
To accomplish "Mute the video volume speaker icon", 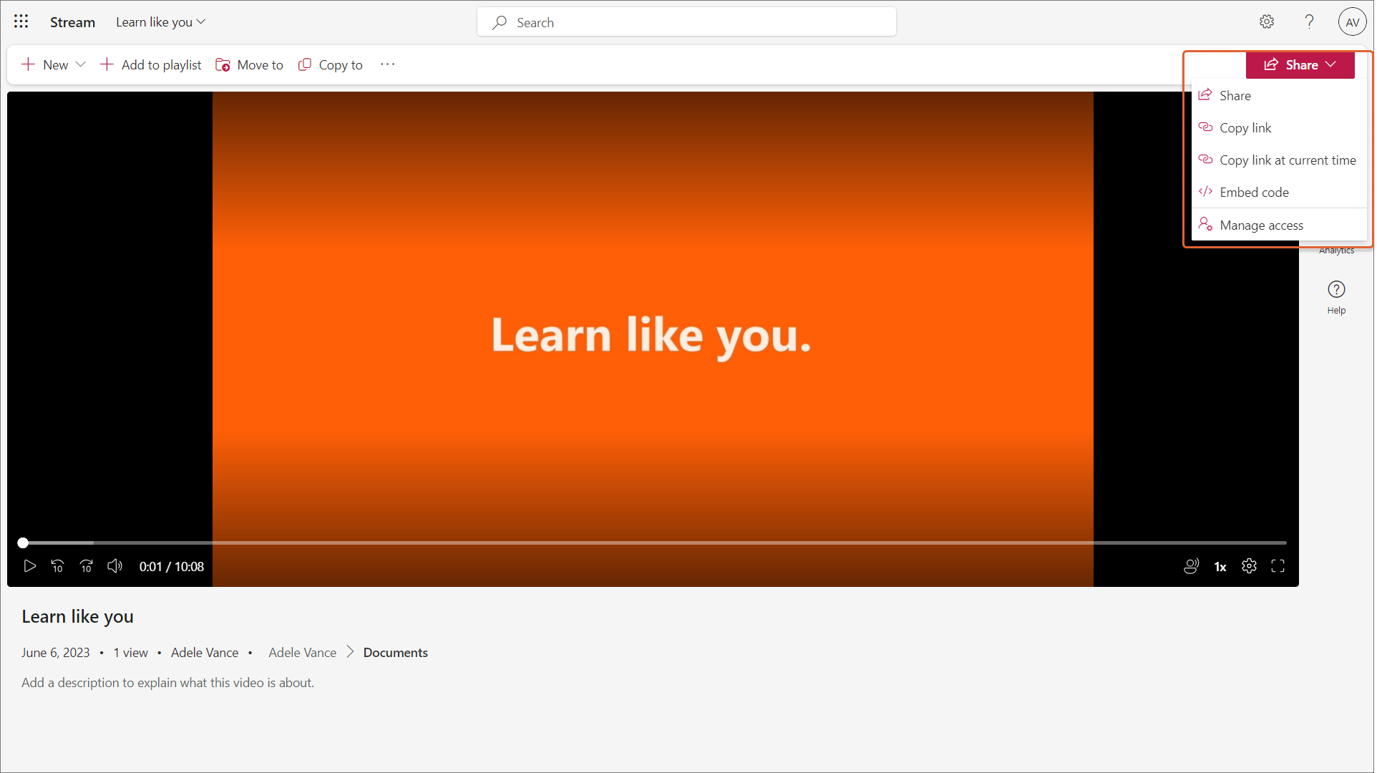I will click(x=115, y=566).
